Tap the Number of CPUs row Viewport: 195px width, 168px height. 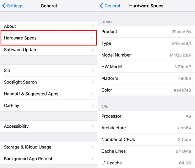click(146, 139)
